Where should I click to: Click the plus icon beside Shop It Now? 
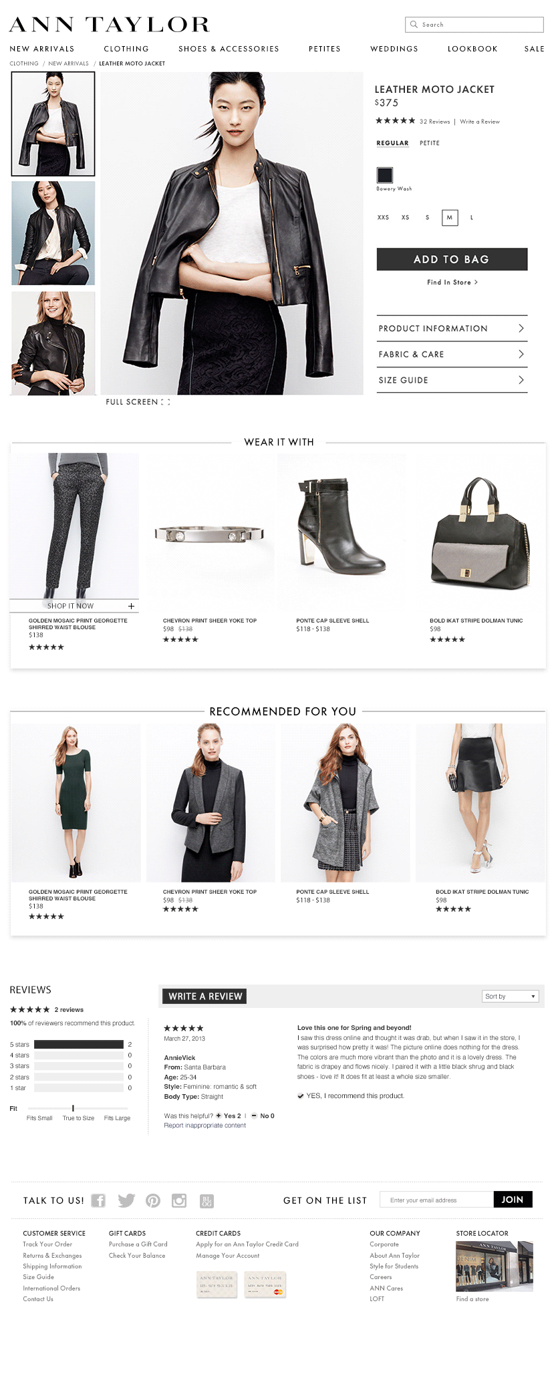(x=131, y=606)
